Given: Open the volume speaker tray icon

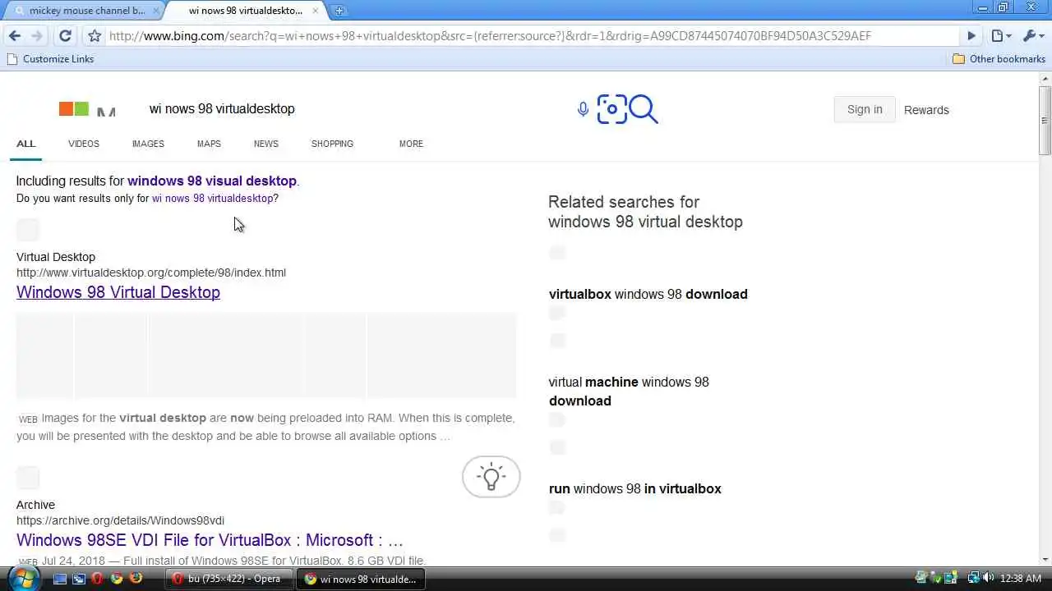Looking at the screenshot, I should click(988, 579).
